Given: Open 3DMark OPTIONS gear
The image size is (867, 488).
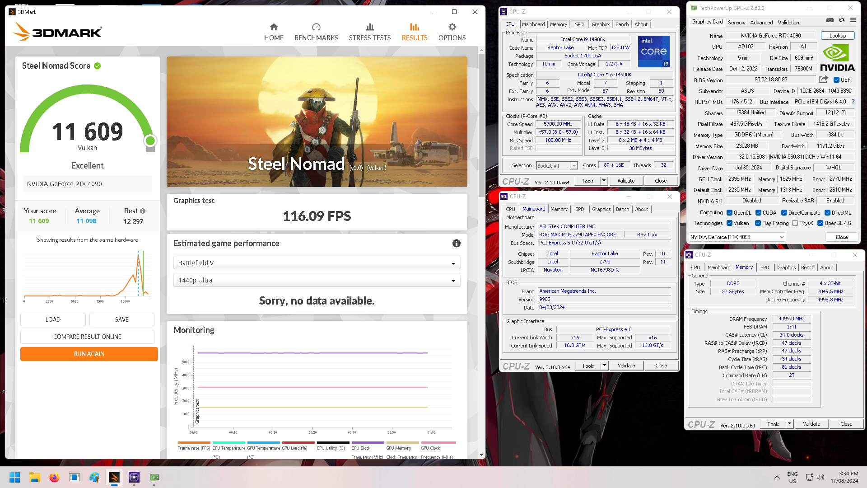Looking at the screenshot, I should (x=452, y=32).
